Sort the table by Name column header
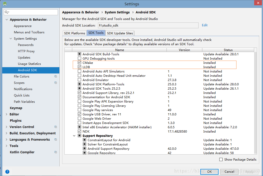The width and height of the screenshot is (263, 176). (119, 50)
